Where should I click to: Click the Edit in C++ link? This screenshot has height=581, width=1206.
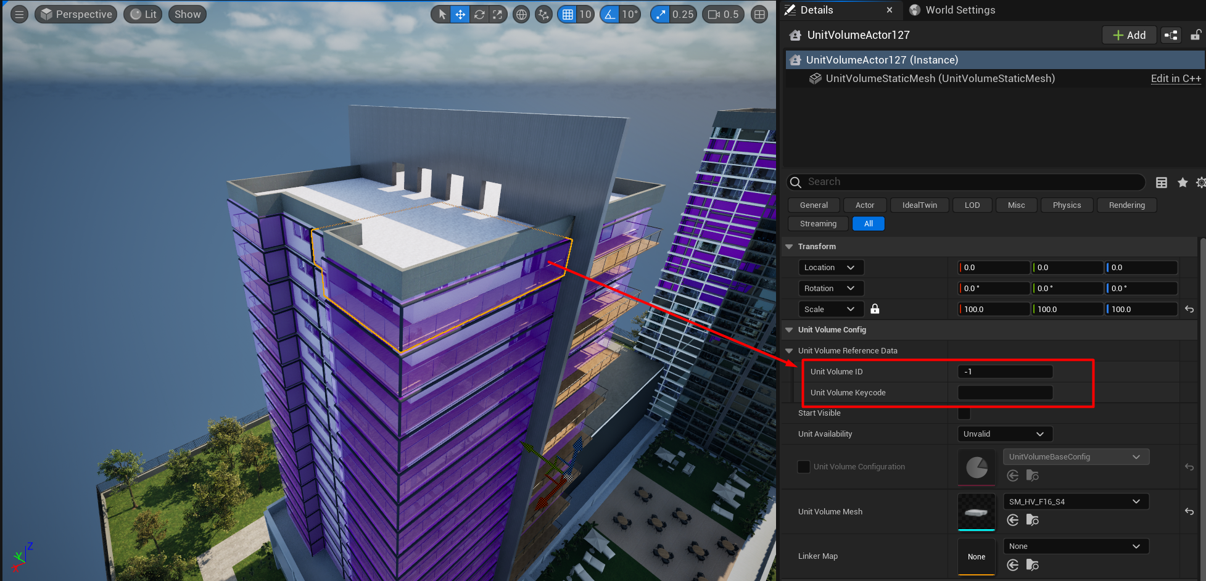(x=1176, y=78)
